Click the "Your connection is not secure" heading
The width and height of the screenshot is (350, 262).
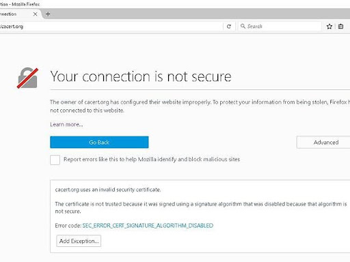[141, 76]
